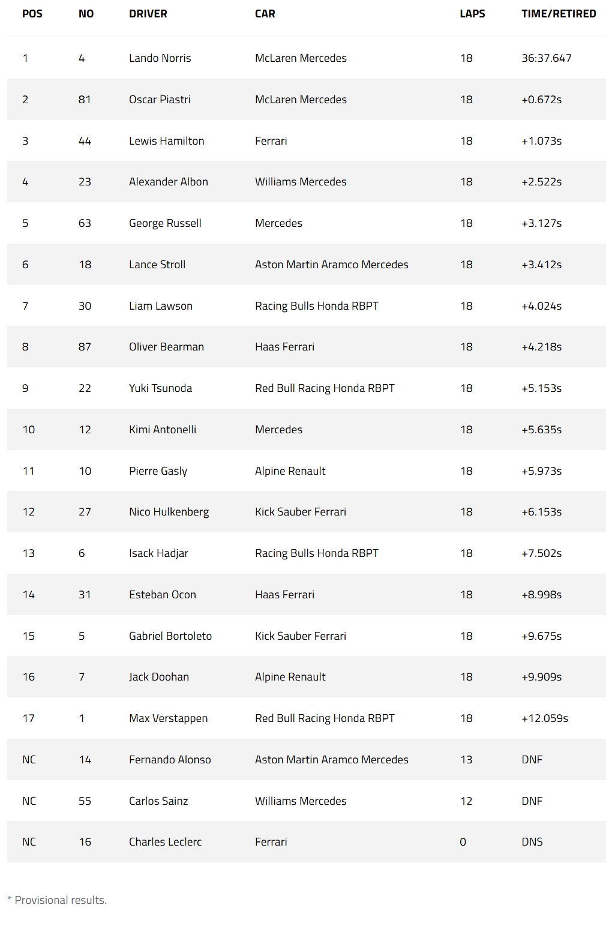This screenshot has height=932, width=606.
Task: Select Oscar Piastri driver name
Action: pos(160,100)
